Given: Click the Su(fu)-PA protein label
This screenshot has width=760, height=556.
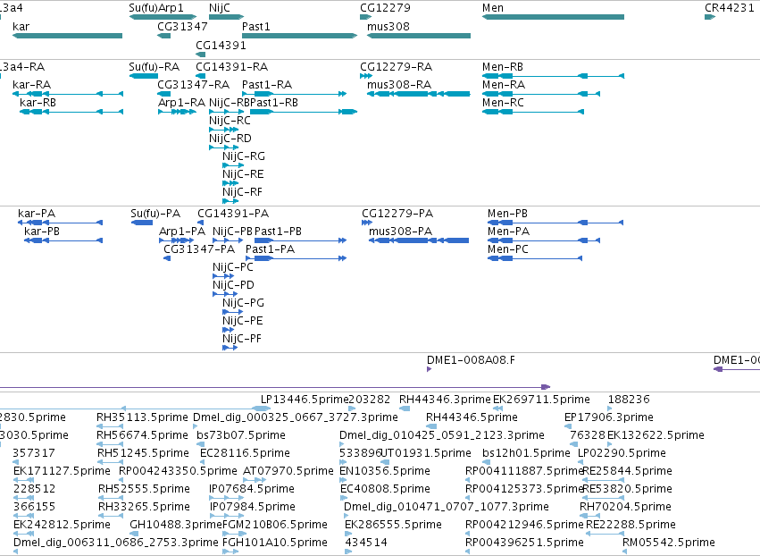Looking at the screenshot, I should pos(155,214).
